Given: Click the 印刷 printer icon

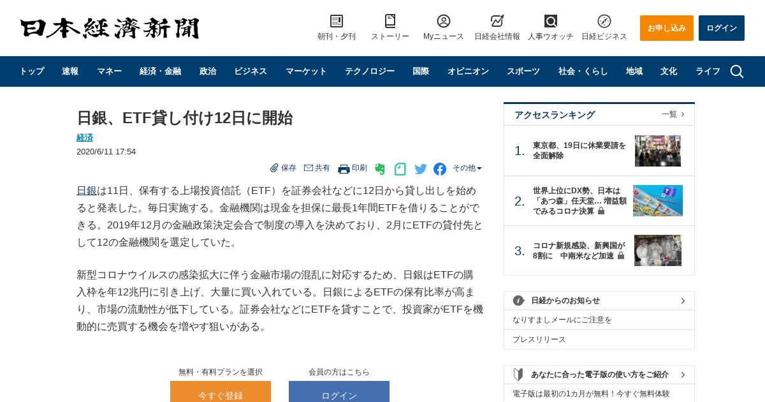Looking at the screenshot, I should click(344, 168).
